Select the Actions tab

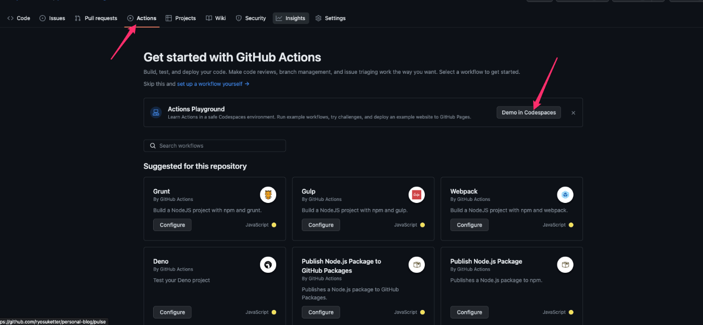142,18
